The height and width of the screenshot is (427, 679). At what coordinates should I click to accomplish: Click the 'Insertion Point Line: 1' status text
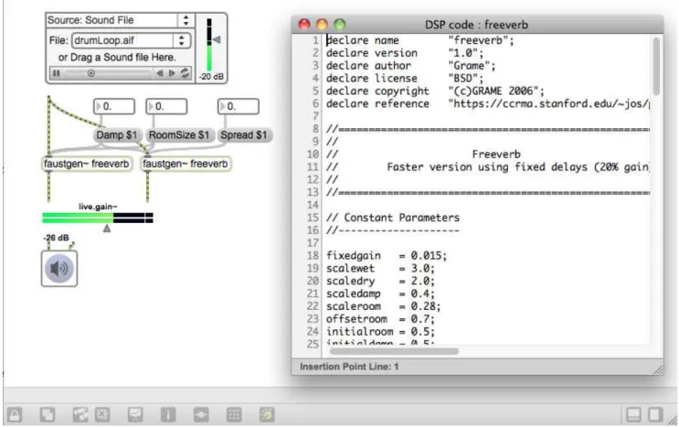[349, 367]
